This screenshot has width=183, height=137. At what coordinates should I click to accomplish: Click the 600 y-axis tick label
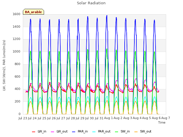click(17, 77)
